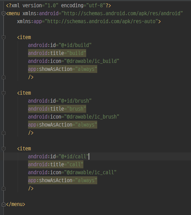Click highlighted android:title="brush" attribute
The height and width of the screenshot is (215, 191).
coord(57,109)
